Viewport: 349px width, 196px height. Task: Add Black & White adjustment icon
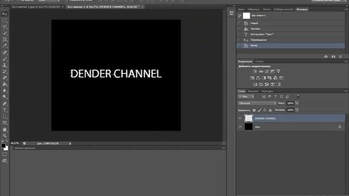(264, 78)
